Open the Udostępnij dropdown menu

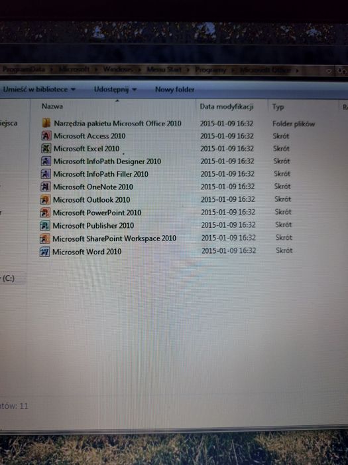click(115, 89)
